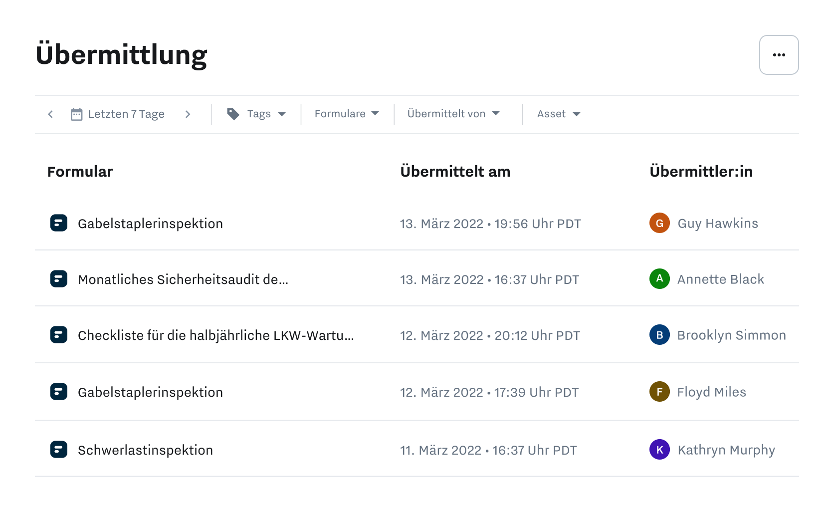Click the form icon beside Schwerlastinspektion

click(x=58, y=449)
